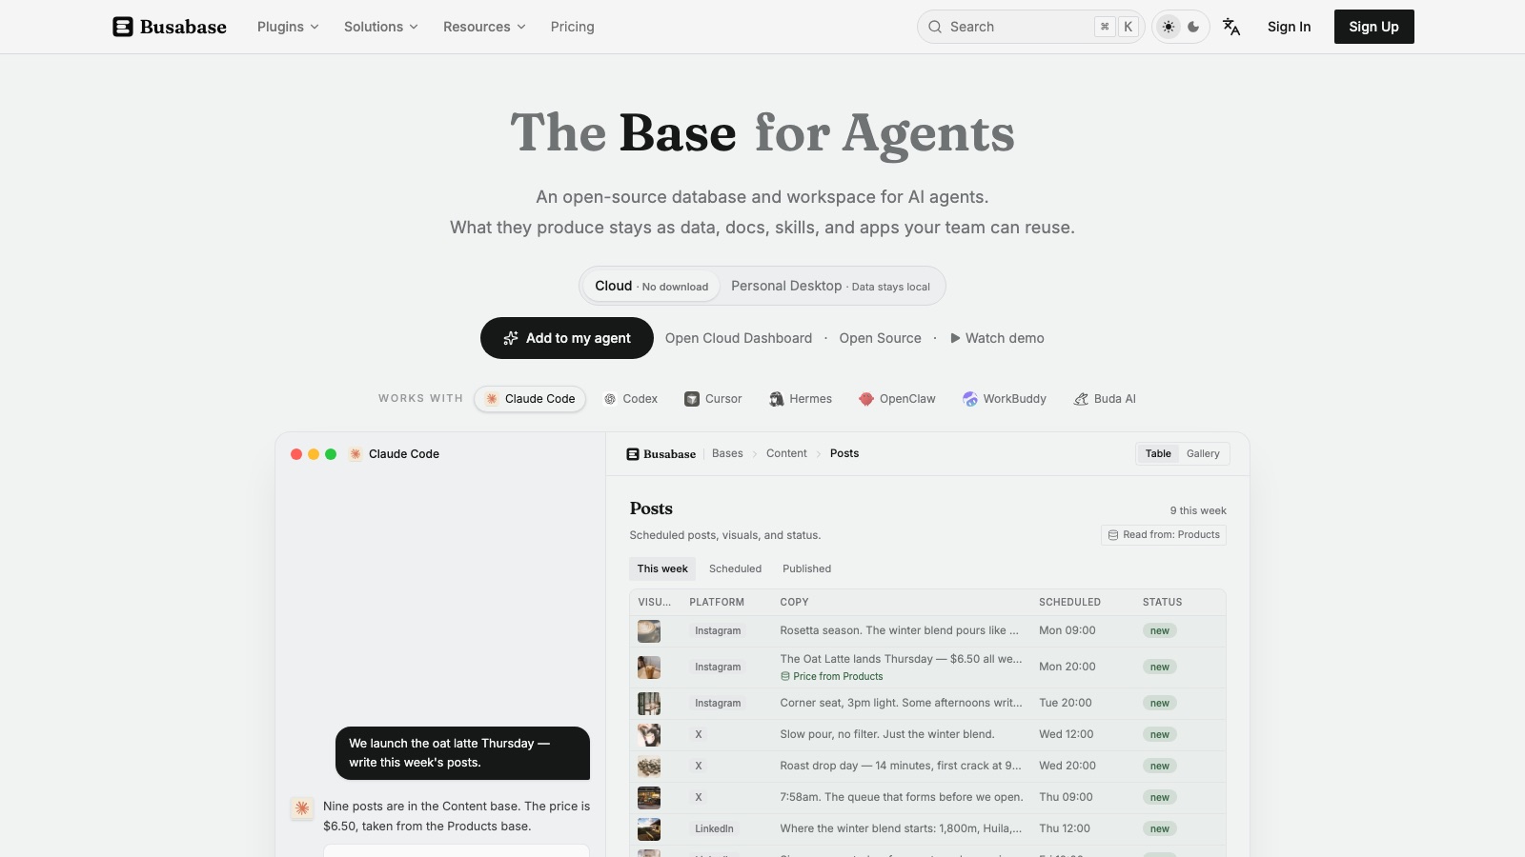Viewport: 1525px width, 857px height.
Task: Click the search magnifier icon
Action: 935,27
